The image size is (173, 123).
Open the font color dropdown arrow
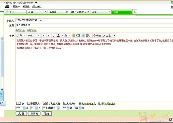(x=62, y=36)
